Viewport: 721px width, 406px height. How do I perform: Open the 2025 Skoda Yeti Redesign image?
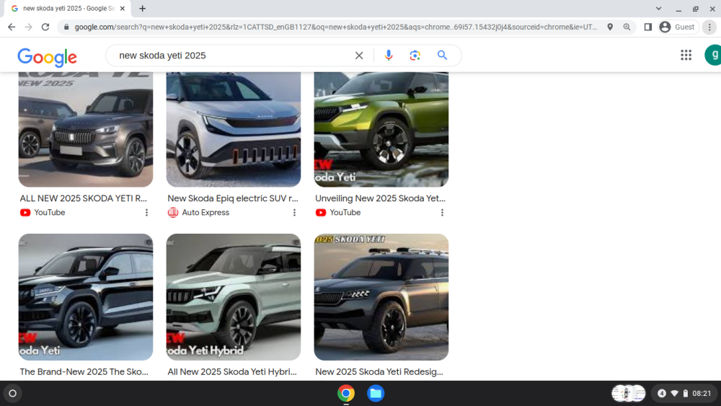381,297
